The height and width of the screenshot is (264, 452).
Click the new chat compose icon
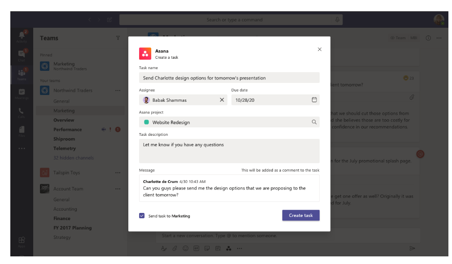click(110, 20)
